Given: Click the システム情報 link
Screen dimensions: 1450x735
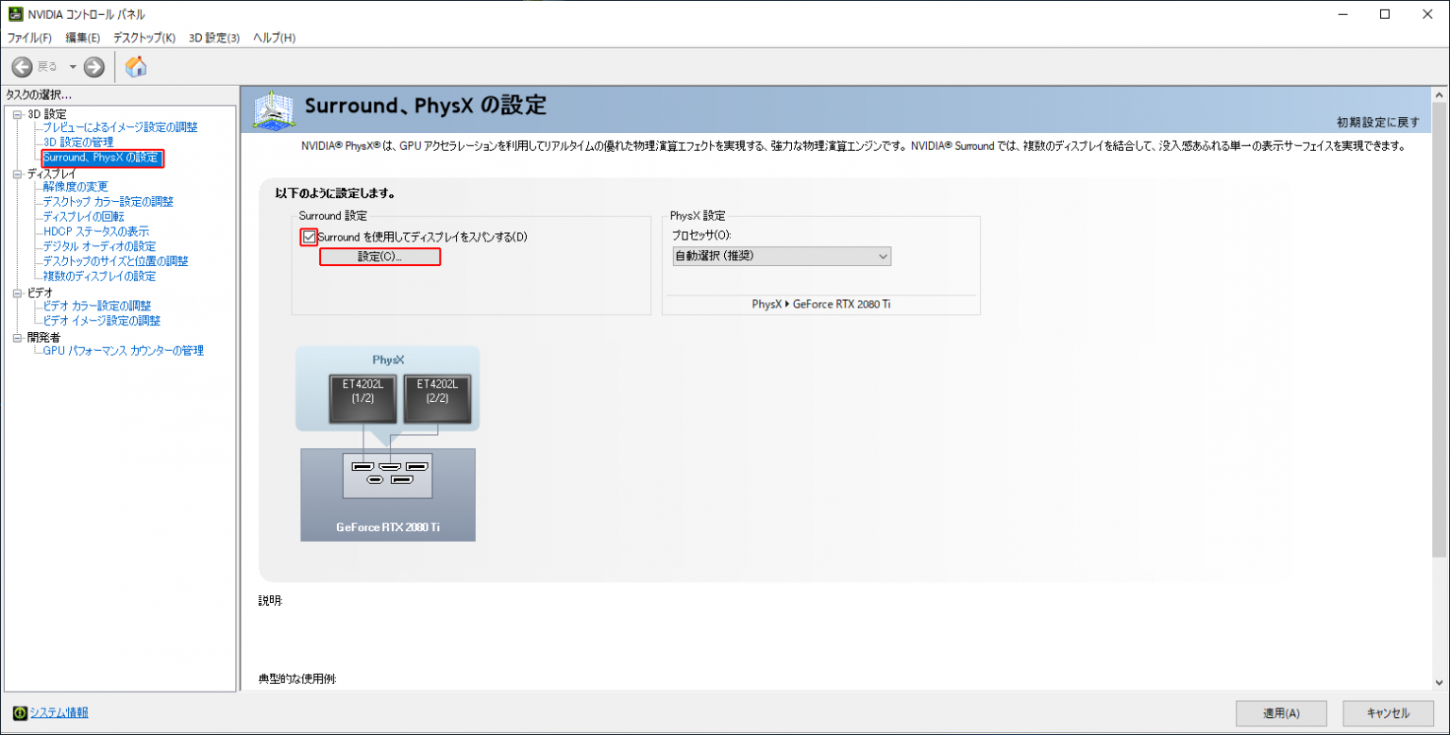Looking at the screenshot, I should 59,712.
